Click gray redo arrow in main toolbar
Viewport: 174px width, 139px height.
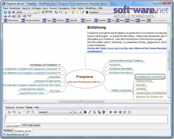point(61,12)
